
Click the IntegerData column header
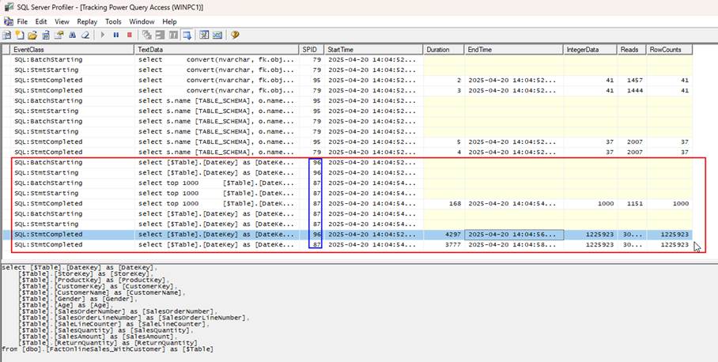pos(590,50)
